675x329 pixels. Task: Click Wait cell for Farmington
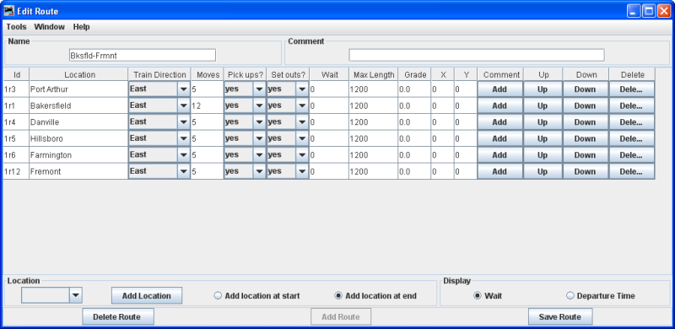point(329,154)
